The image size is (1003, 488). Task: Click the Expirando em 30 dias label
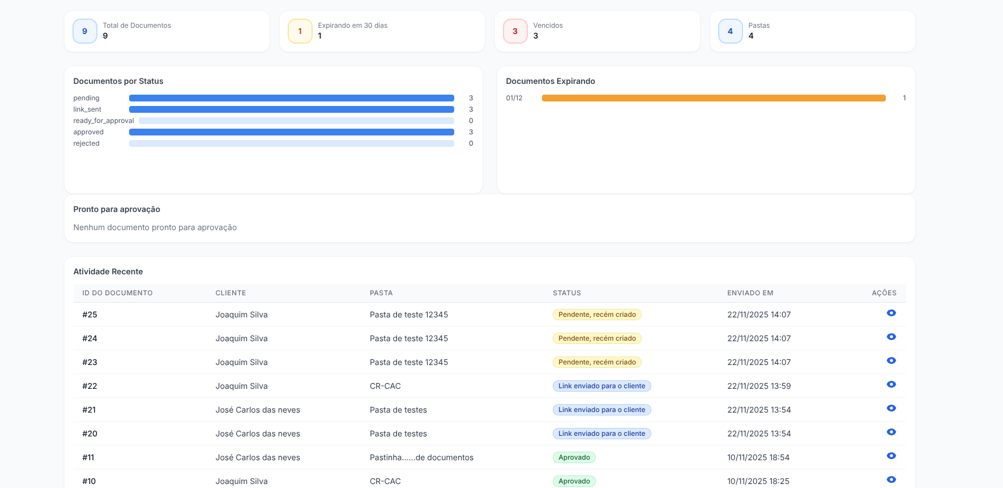pos(353,26)
